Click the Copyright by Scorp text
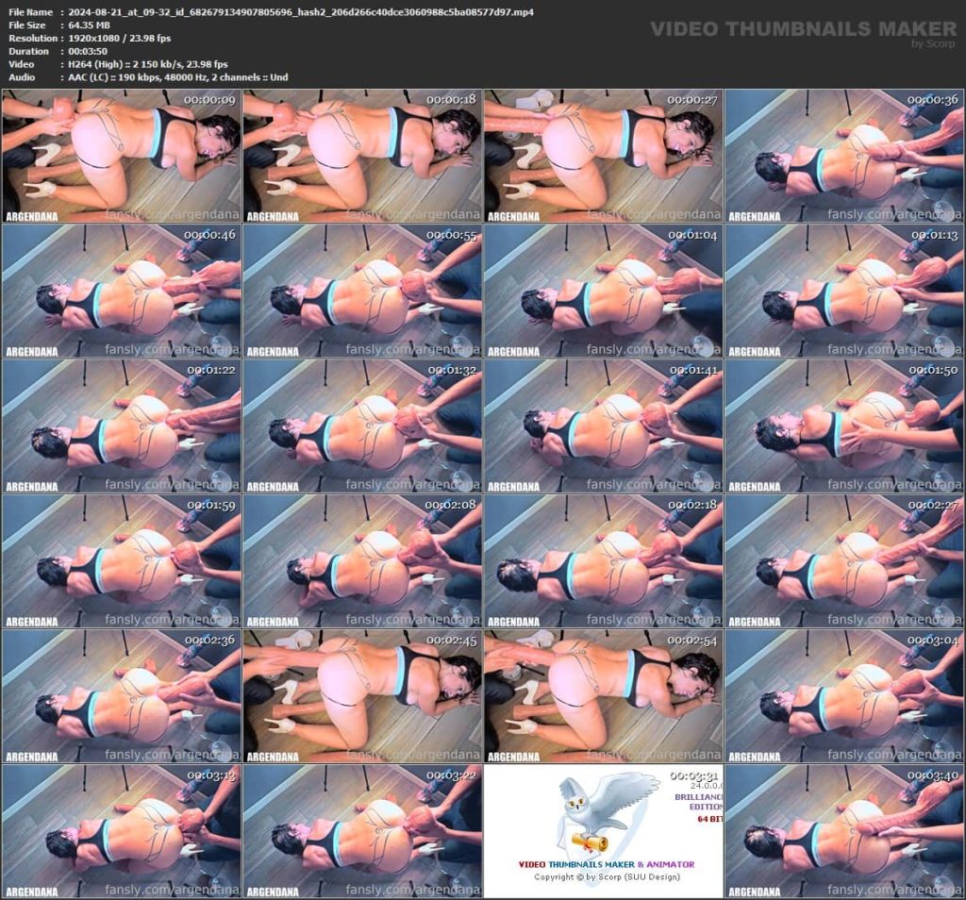This screenshot has height=900, width=966. (x=607, y=876)
